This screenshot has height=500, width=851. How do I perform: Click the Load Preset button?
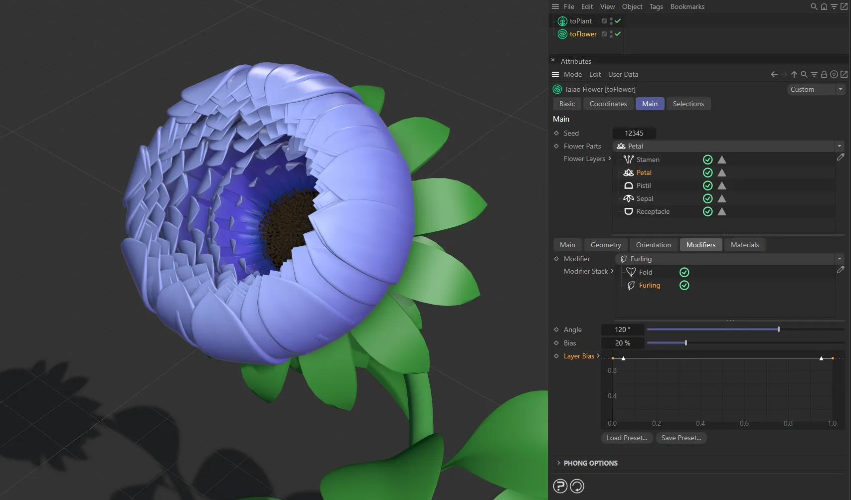click(627, 438)
